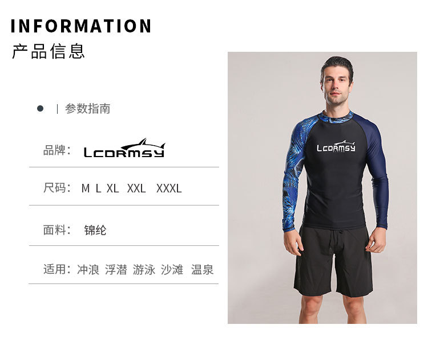The image size is (428, 337).
Task: Click the 参数指南 heading
Action: click(88, 109)
